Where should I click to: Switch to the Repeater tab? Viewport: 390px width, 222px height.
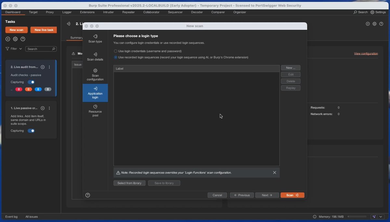point(128,12)
